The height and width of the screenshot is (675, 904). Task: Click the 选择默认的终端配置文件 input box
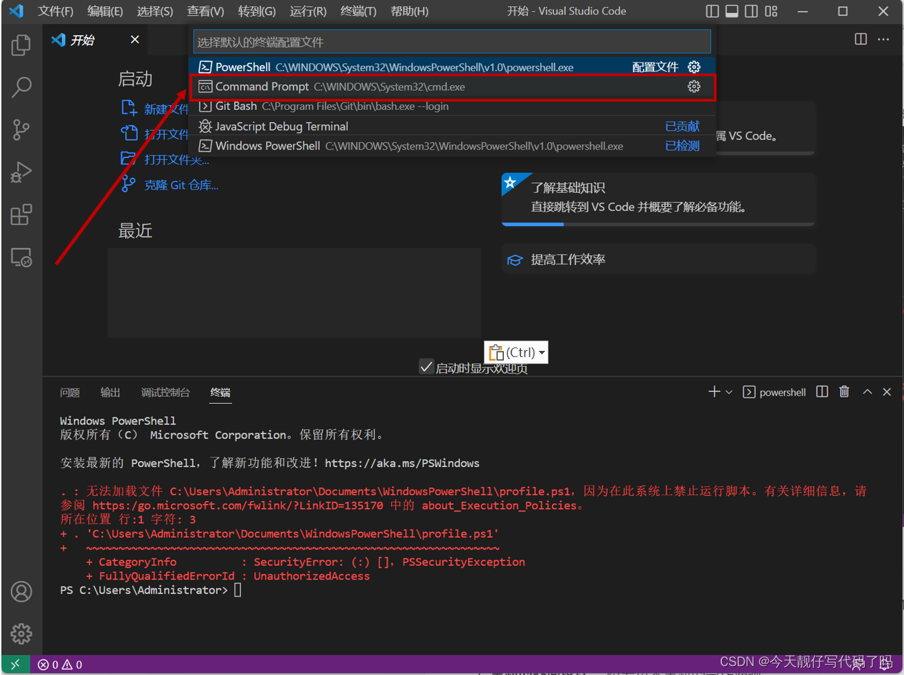click(x=452, y=42)
